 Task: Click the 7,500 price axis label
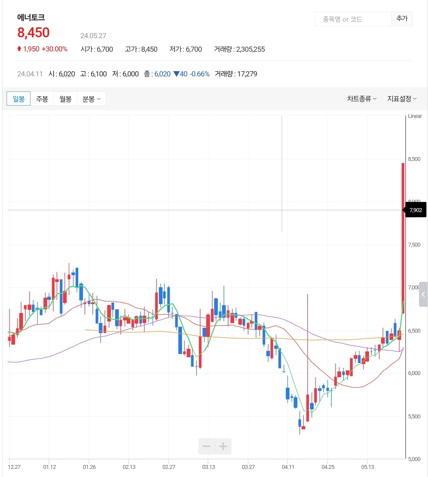tap(414, 245)
